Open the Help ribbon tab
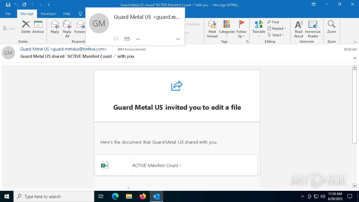Screen dimensions: 359x202 coord(67,13)
